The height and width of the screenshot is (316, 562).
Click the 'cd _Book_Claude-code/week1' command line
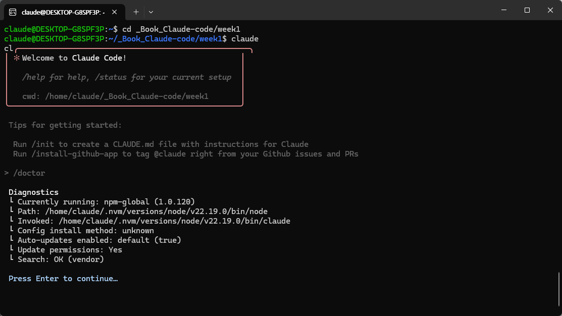(x=122, y=29)
